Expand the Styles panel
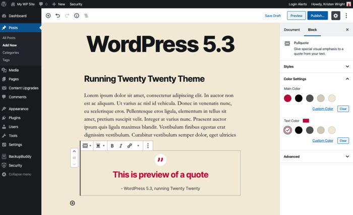The width and height of the screenshot is (353, 215). [x=316, y=67]
